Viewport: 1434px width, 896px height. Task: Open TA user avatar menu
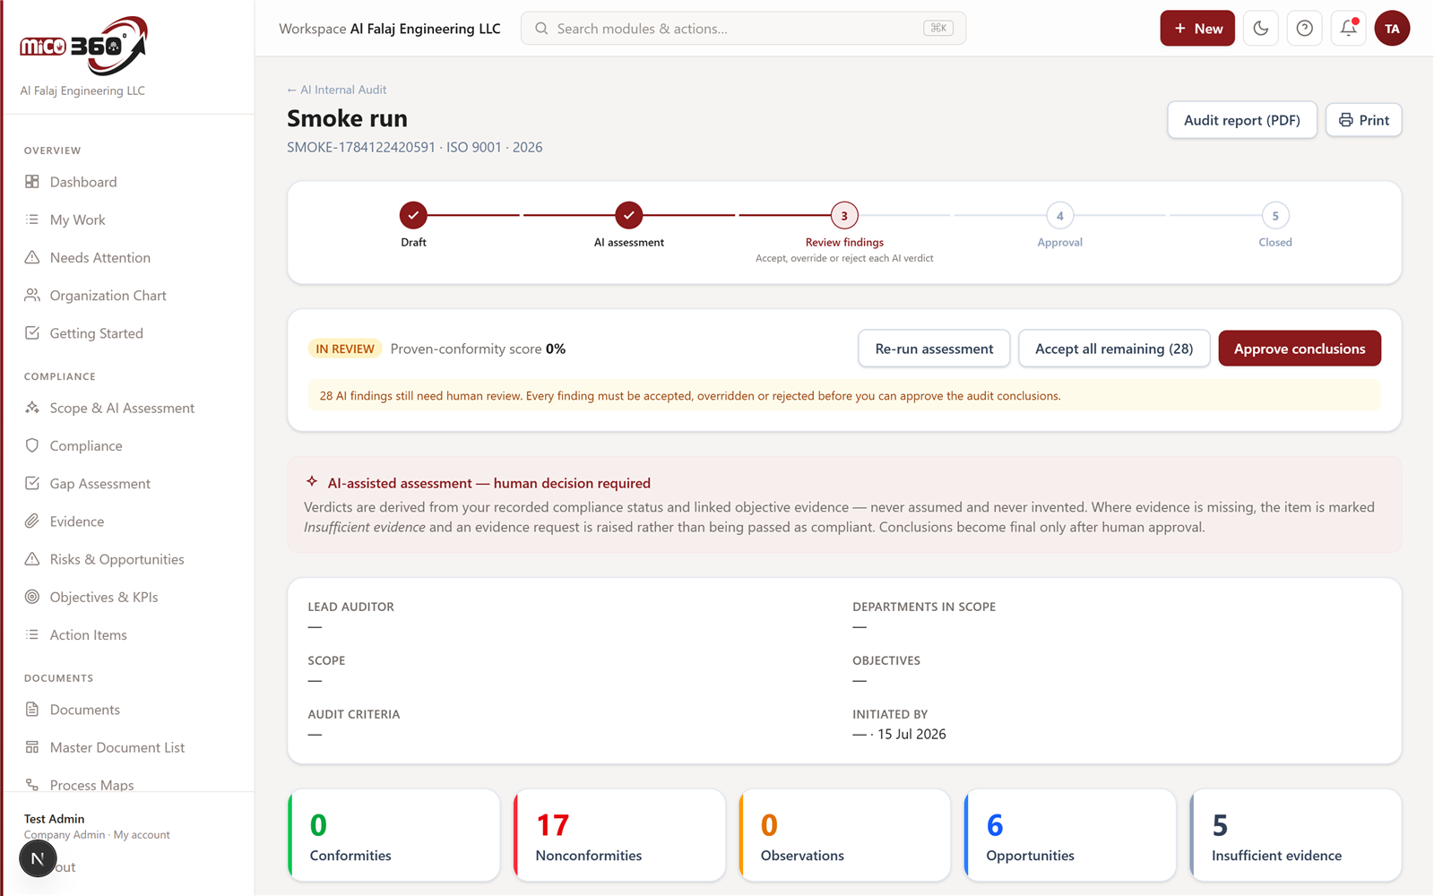pyautogui.click(x=1392, y=29)
